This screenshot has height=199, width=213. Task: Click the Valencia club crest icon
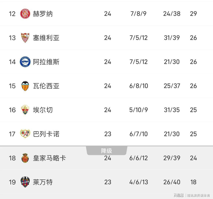[25, 86]
